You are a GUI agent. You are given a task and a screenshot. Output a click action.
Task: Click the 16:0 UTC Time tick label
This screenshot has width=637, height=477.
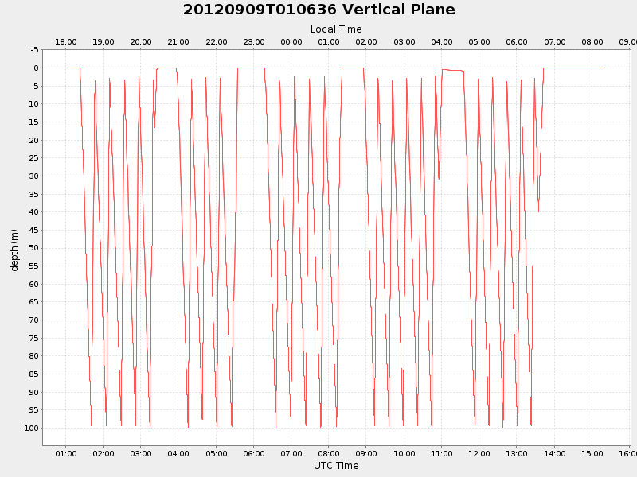tap(627, 453)
